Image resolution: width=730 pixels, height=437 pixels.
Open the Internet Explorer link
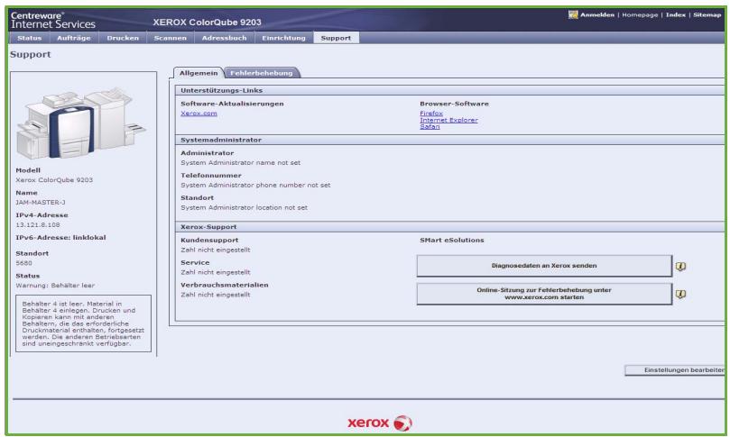(448, 120)
